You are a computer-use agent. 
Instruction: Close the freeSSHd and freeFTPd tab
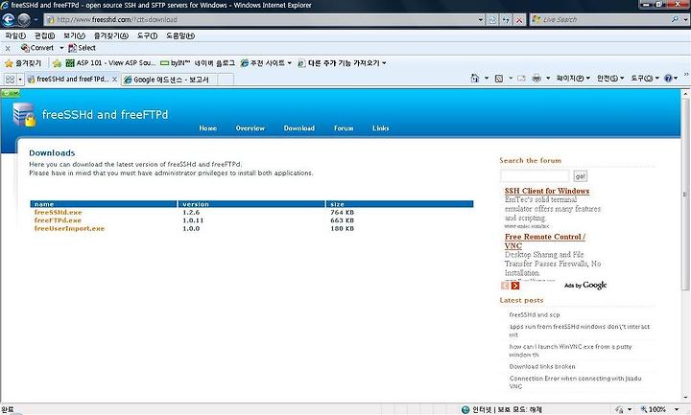coord(114,80)
